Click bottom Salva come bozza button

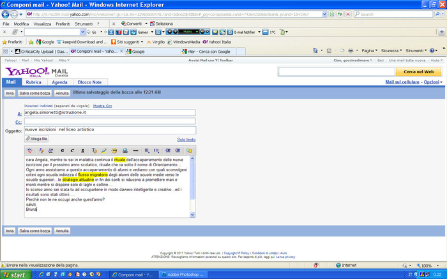(x=34, y=231)
